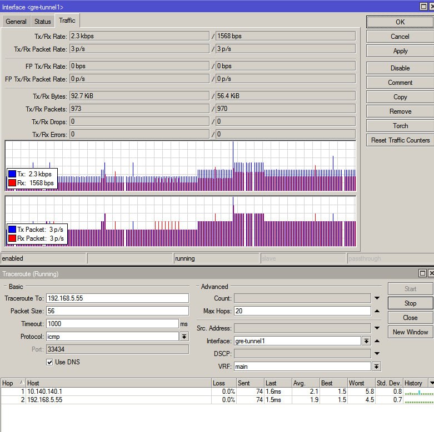This screenshot has height=432, width=434.
Task: Click the red Rx Packet color swatch
Action: point(12,238)
